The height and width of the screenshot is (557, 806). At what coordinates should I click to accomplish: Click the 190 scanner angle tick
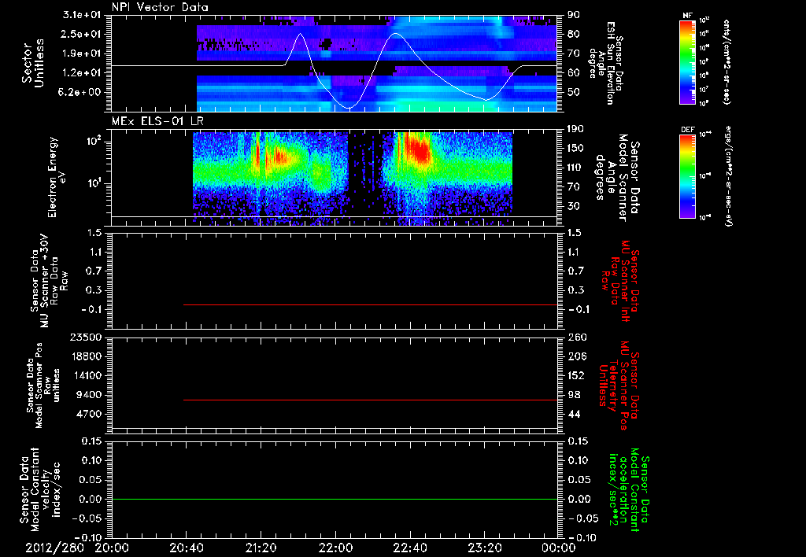coord(577,129)
